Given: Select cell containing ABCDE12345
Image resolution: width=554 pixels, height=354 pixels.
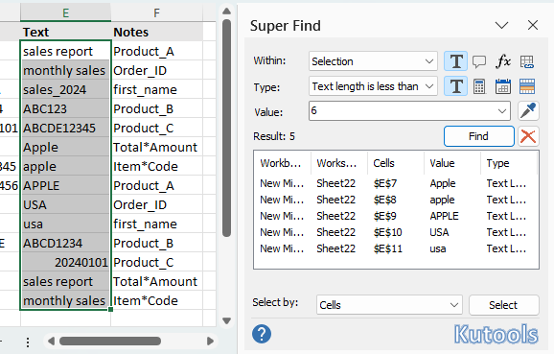Looking at the screenshot, I should pyautogui.click(x=66, y=128).
